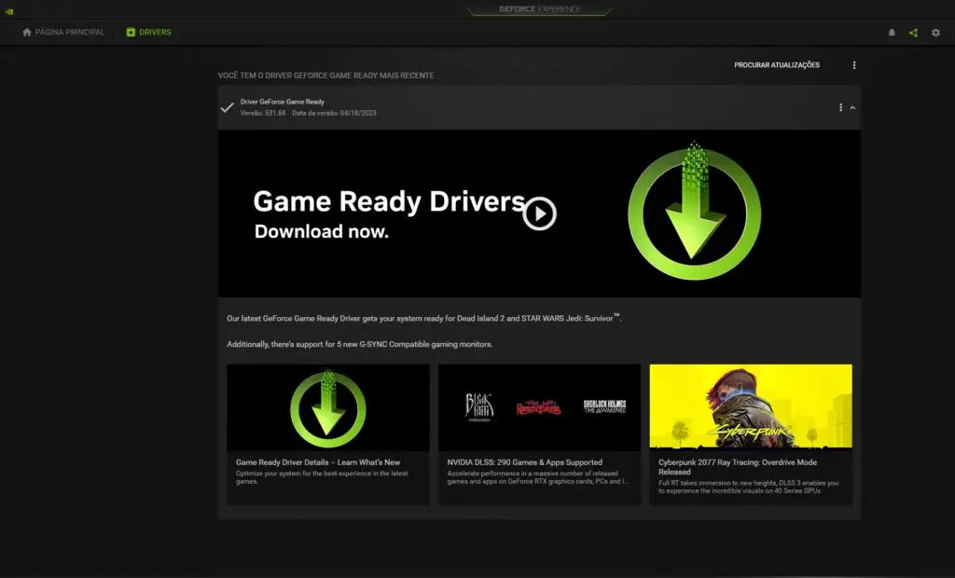Switch to the Página Principal tab
This screenshot has width=955, height=578.
click(63, 33)
